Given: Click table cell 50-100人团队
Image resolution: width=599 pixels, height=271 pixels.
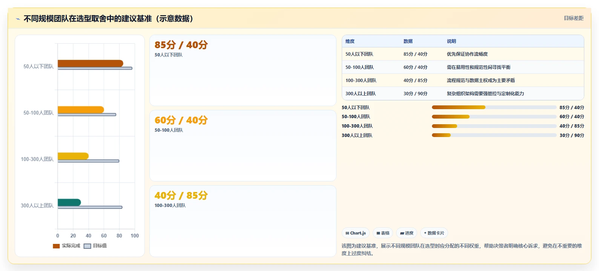Looking at the screenshot, I should tap(359, 67).
